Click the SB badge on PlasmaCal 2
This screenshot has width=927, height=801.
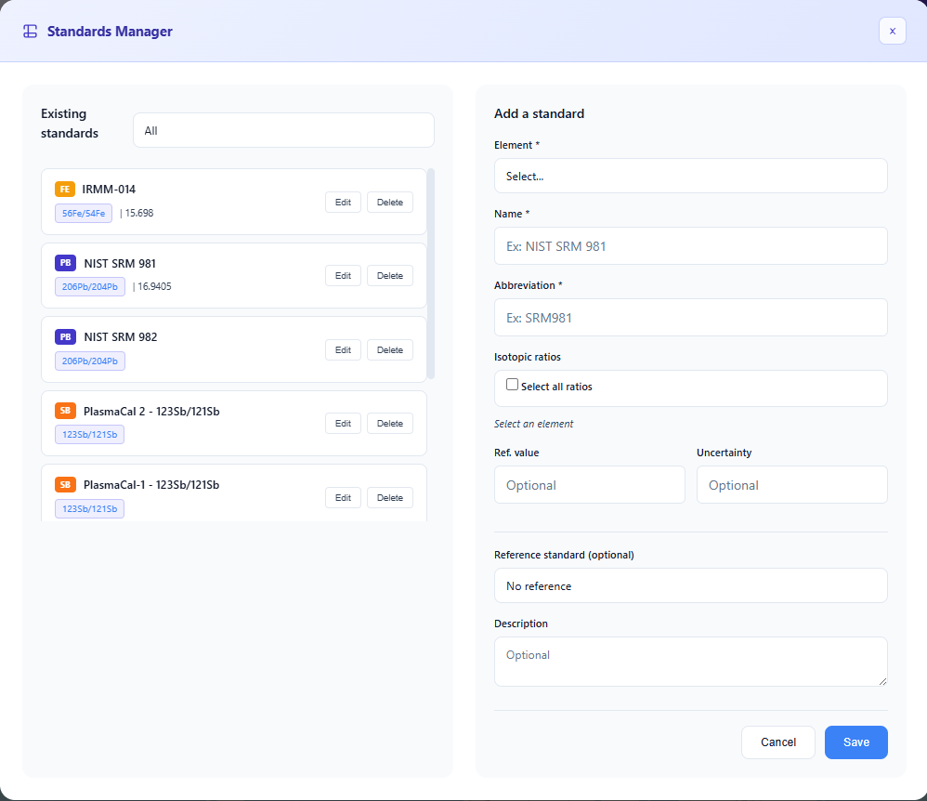tap(65, 410)
